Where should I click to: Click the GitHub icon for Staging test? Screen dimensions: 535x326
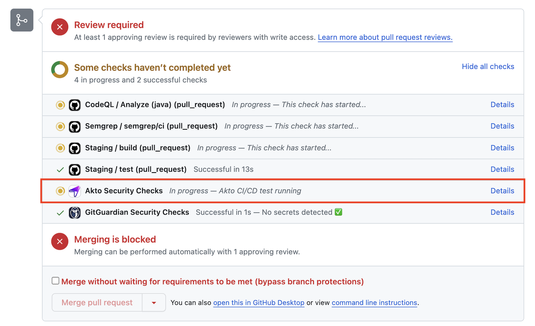tap(75, 169)
